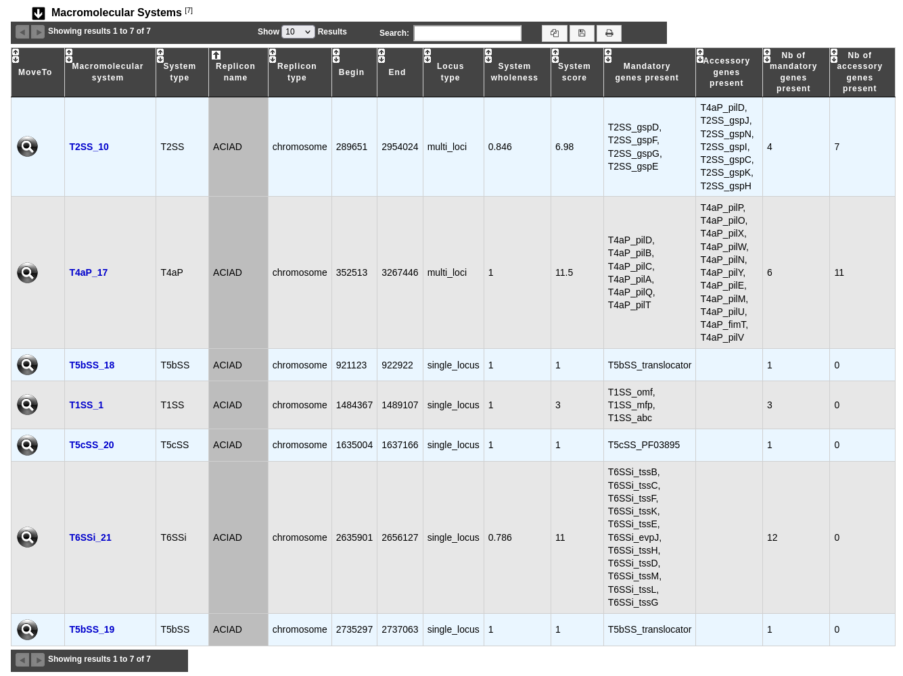Click the bottom previous page arrow
903x676 pixels.
tap(22, 660)
